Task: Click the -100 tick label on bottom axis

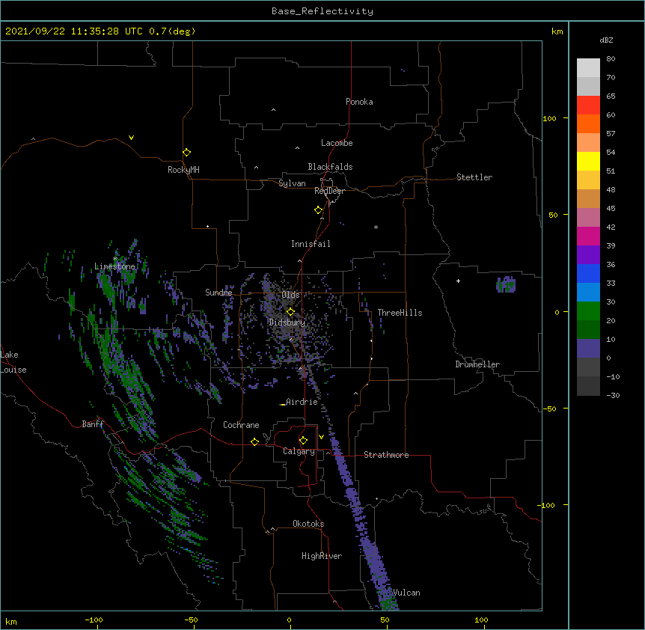Action: click(94, 620)
